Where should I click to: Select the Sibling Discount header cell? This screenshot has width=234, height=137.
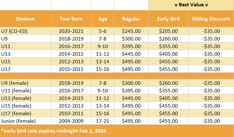click(x=211, y=19)
